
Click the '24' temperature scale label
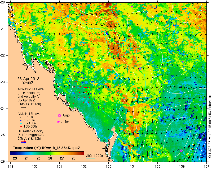click(27, 158)
